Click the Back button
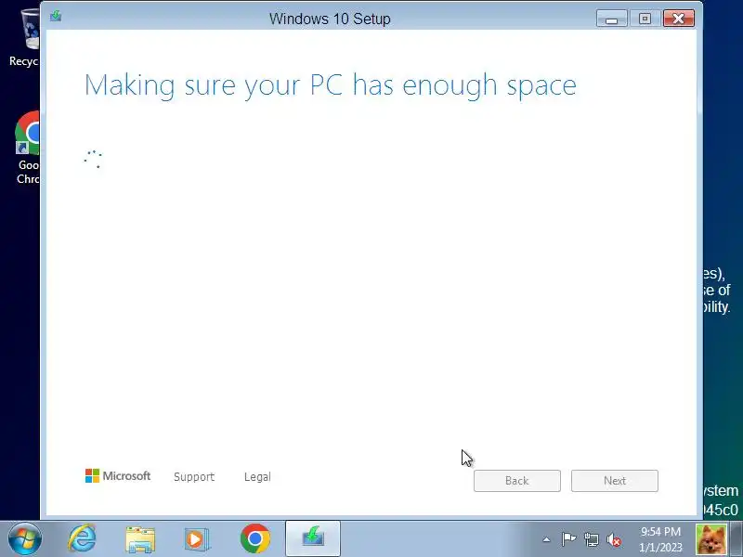The image size is (743, 557). tap(517, 481)
